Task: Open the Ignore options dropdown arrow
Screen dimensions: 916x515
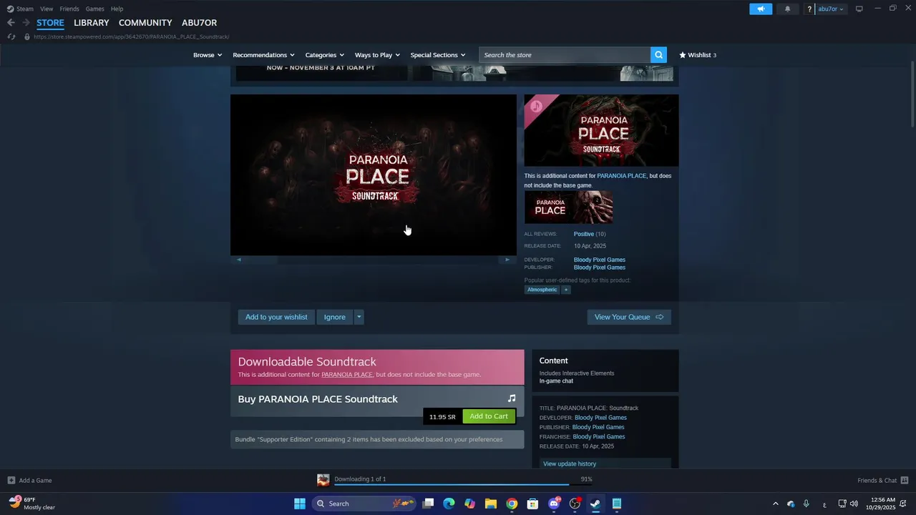Action: tap(359, 317)
